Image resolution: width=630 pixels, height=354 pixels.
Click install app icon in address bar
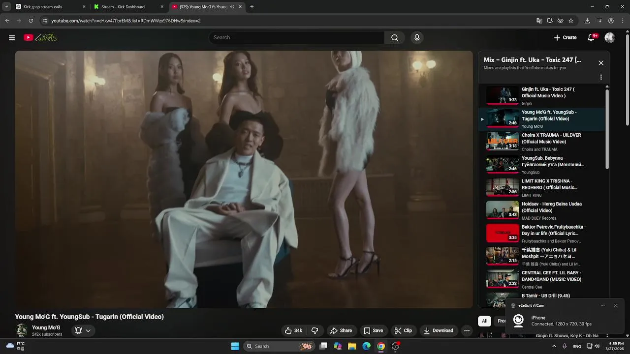click(550, 21)
